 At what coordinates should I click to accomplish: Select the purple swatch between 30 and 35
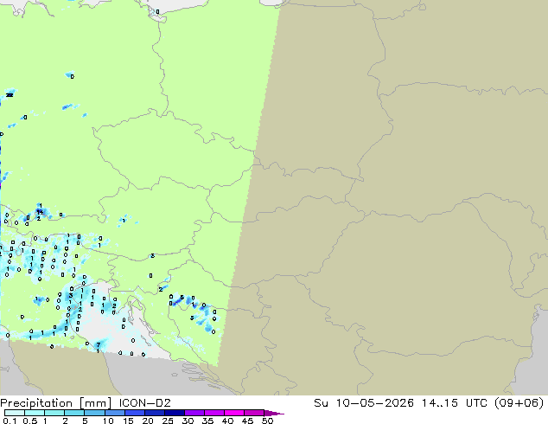(x=194, y=413)
